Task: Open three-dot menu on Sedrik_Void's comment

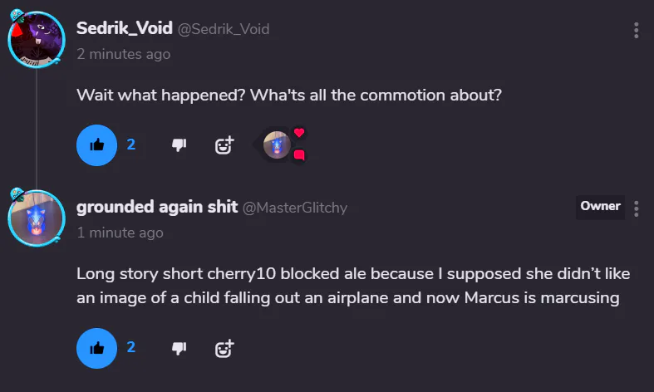Action: pyautogui.click(x=636, y=31)
